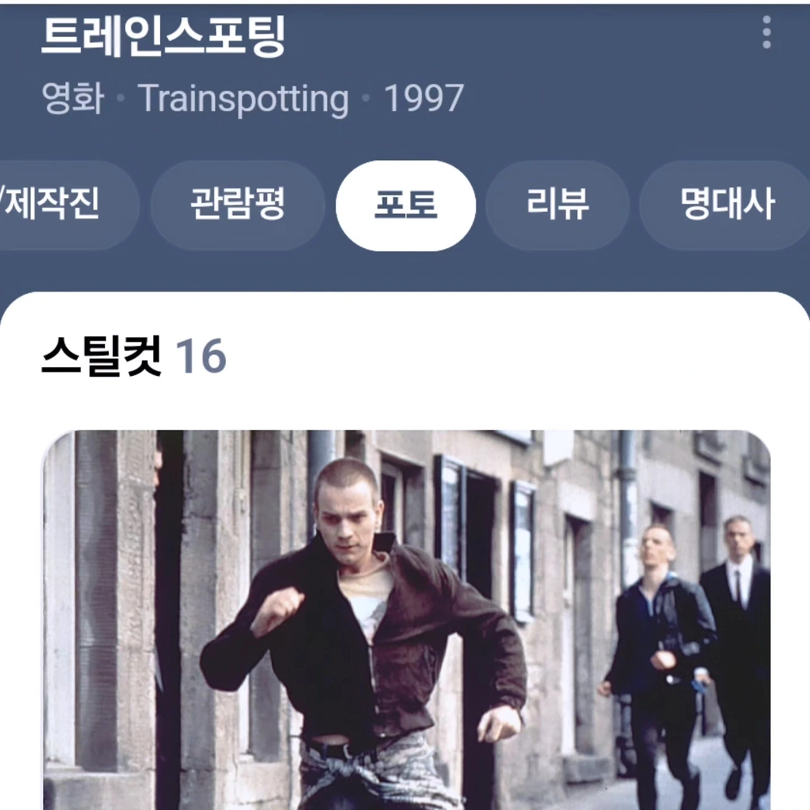Open the 스틸컷 section heading
This screenshot has width=810, height=810.
coord(101,356)
